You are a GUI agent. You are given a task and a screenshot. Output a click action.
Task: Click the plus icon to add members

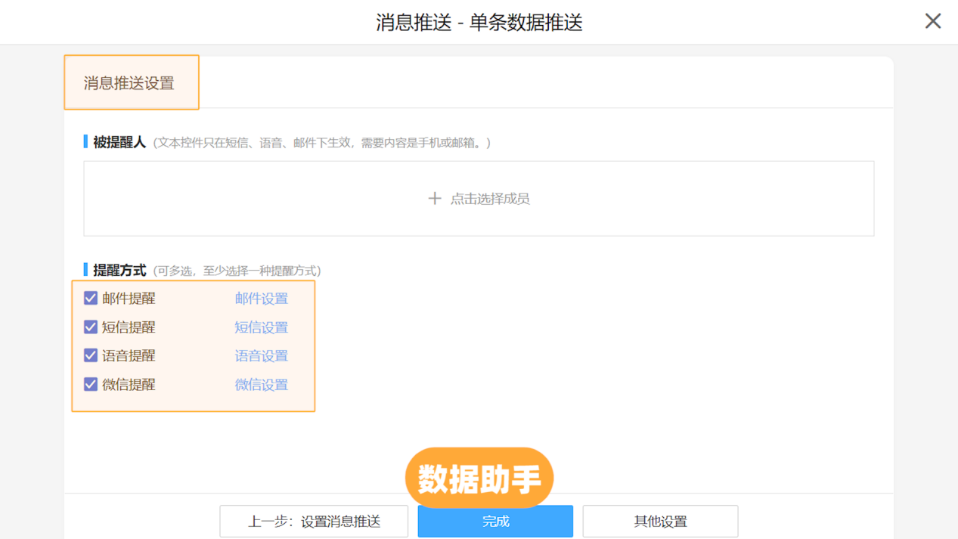pos(435,199)
